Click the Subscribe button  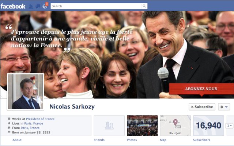pos(202,107)
